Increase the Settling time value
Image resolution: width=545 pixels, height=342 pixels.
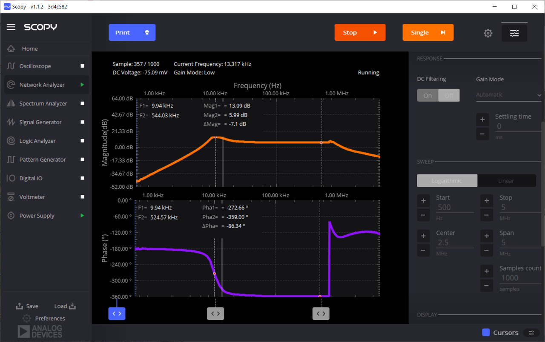pyautogui.click(x=482, y=120)
